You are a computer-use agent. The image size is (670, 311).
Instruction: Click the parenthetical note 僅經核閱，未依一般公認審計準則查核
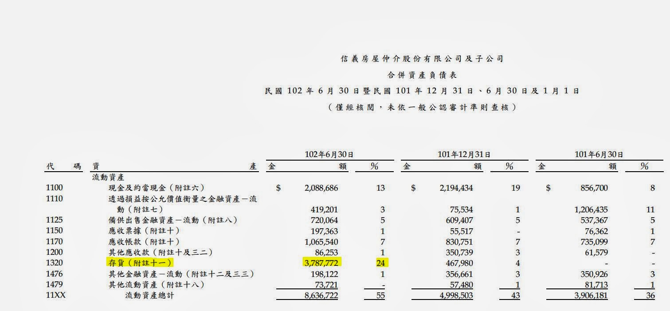click(422, 107)
